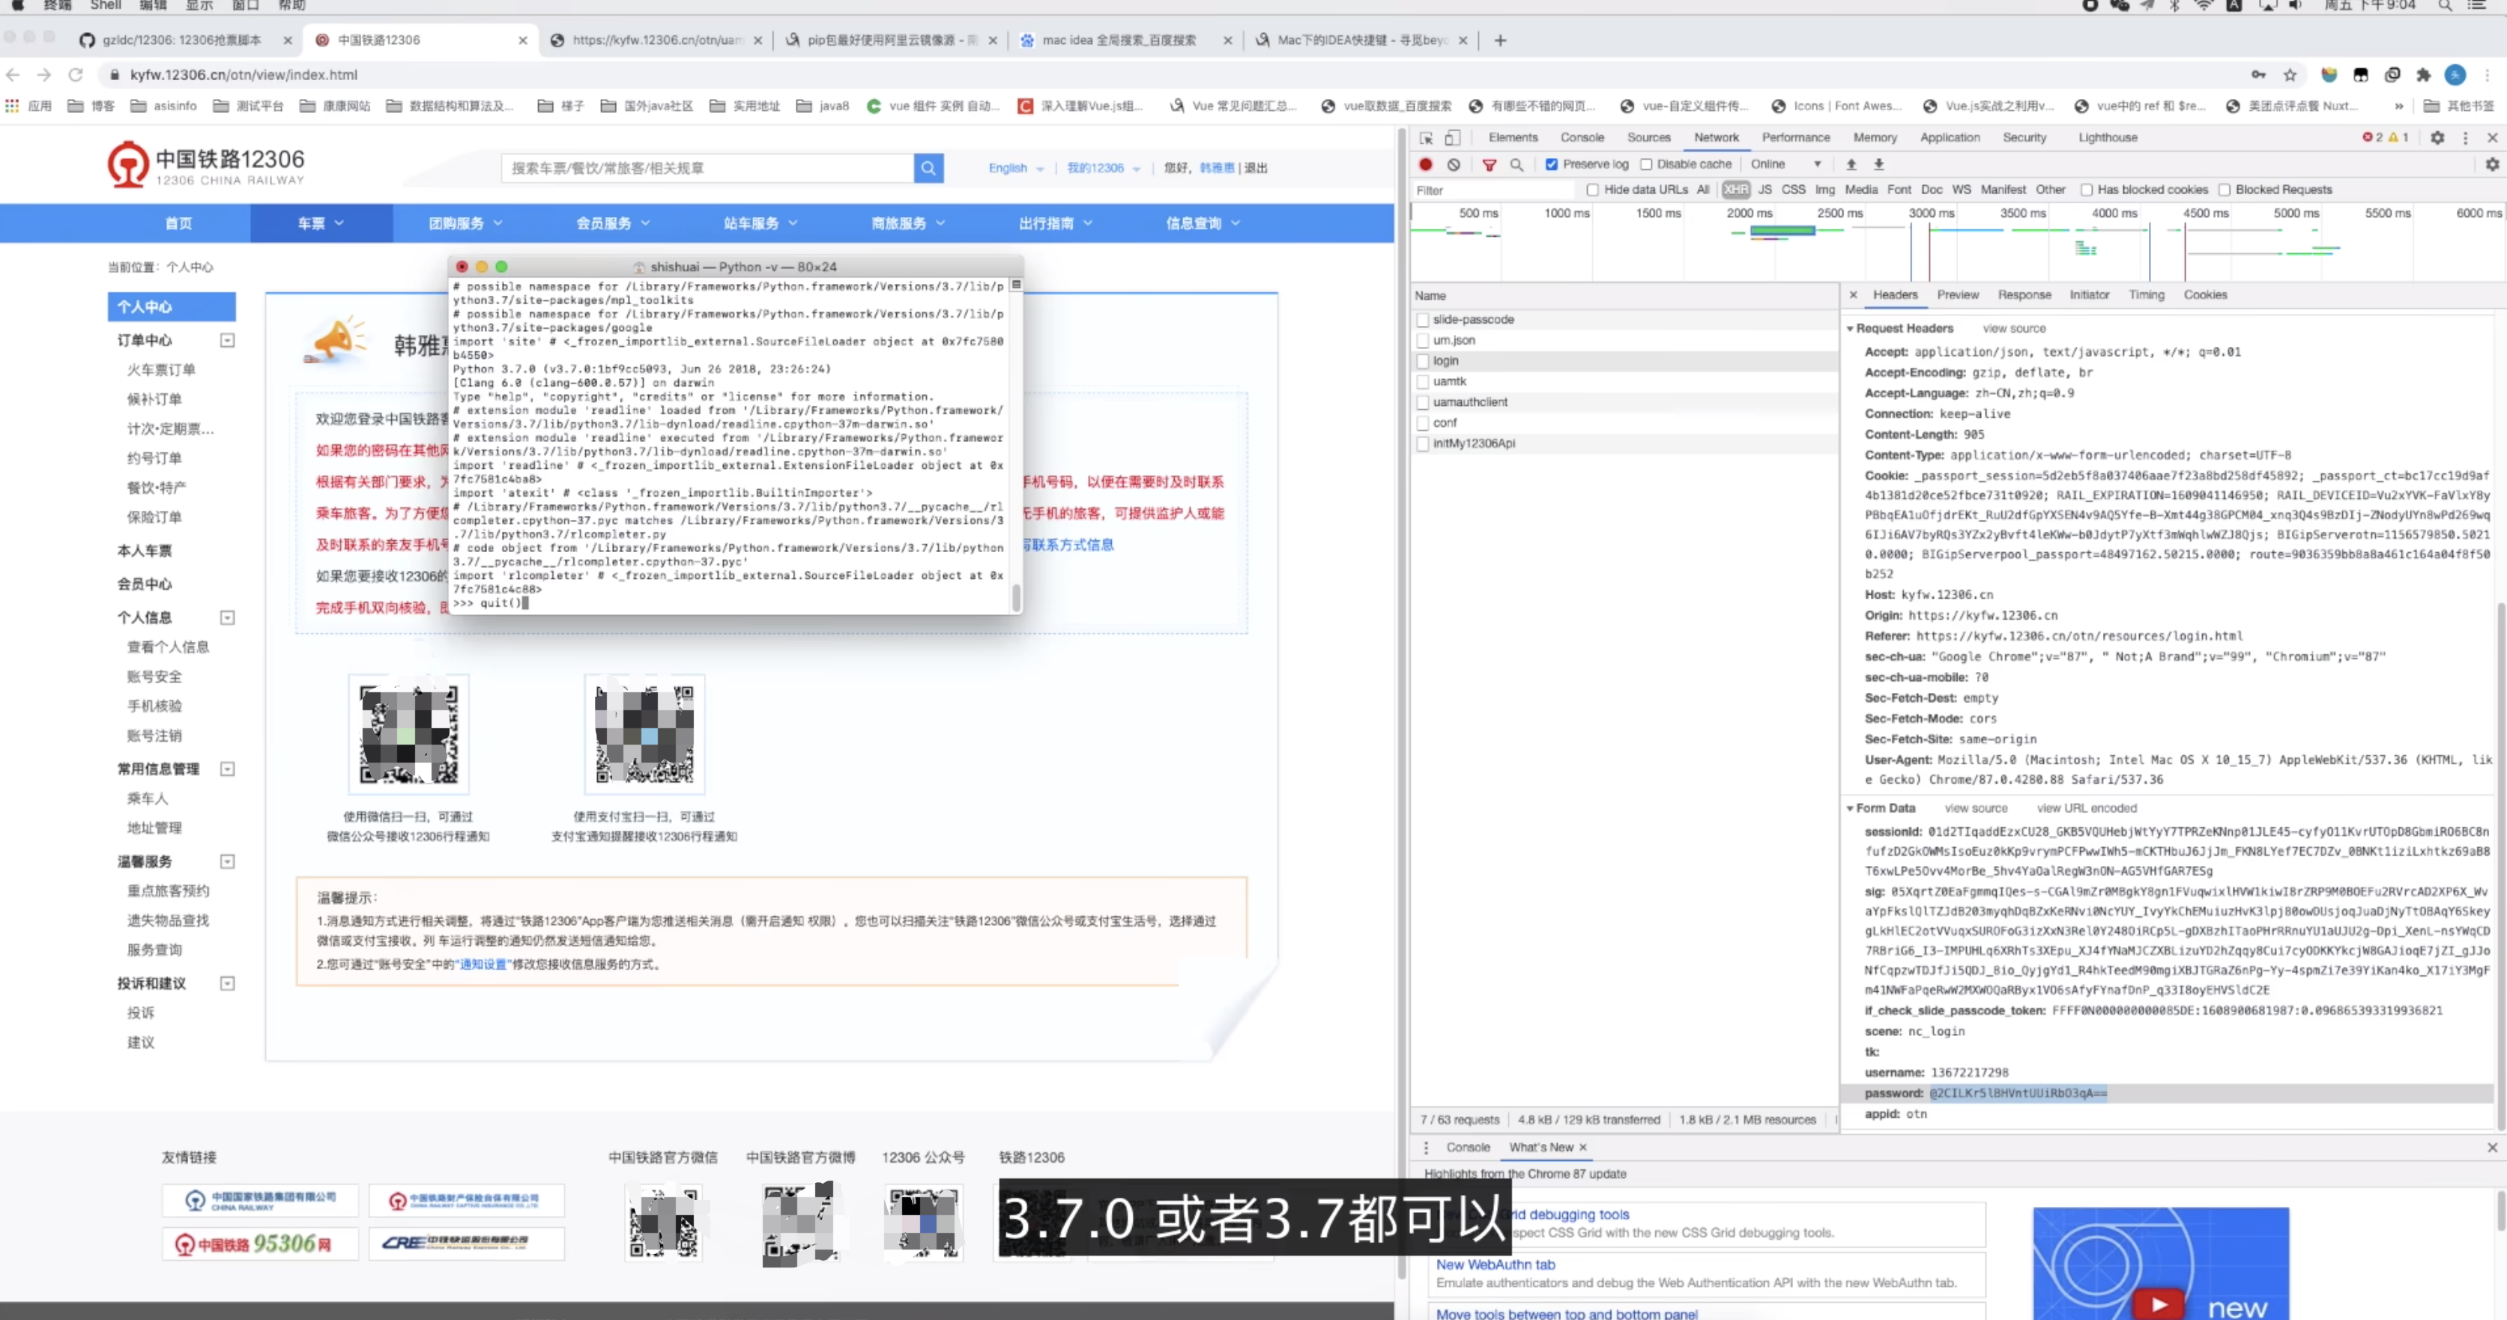Tick the checkbox beside conf request
The image size is (2507, 1320).
coord(1423,423)
